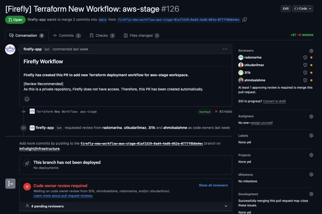Switch to the Conversation tab
Viewport: 322px width, 214px height.
pyautogui.click(x=27, y=35)
